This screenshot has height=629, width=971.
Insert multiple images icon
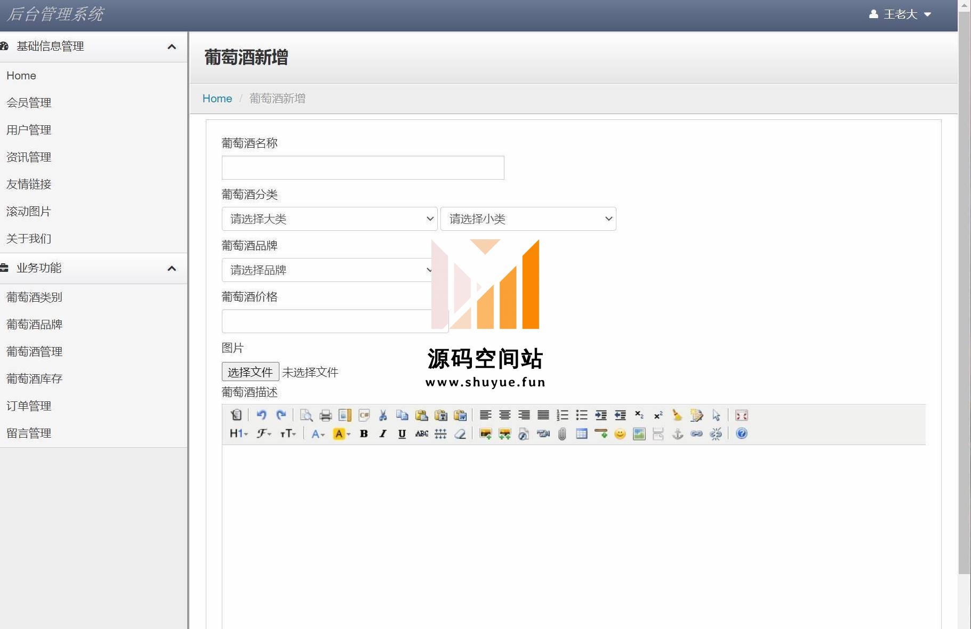pyautogui.click(x=504, y=434)
